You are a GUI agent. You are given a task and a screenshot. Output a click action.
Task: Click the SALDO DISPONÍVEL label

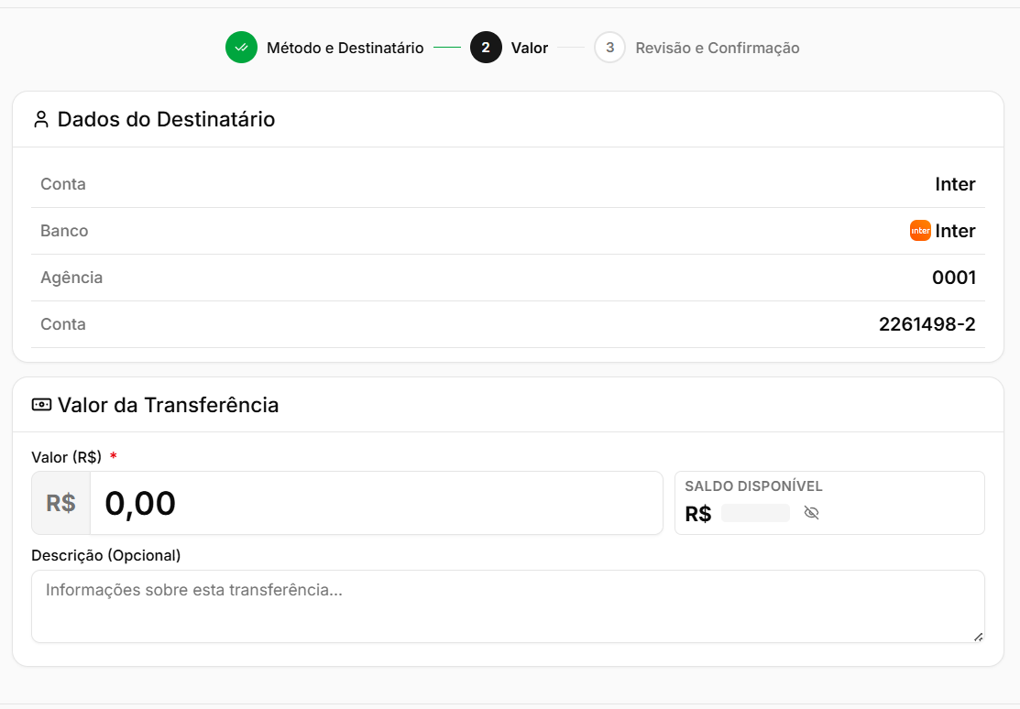(753, 486)
